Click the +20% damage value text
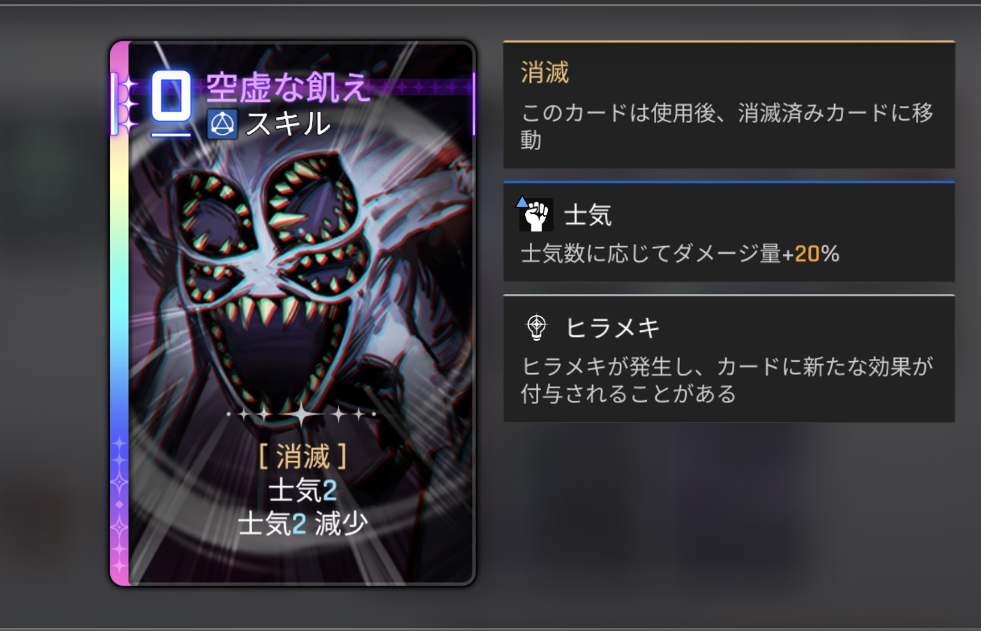 [810, 254]
